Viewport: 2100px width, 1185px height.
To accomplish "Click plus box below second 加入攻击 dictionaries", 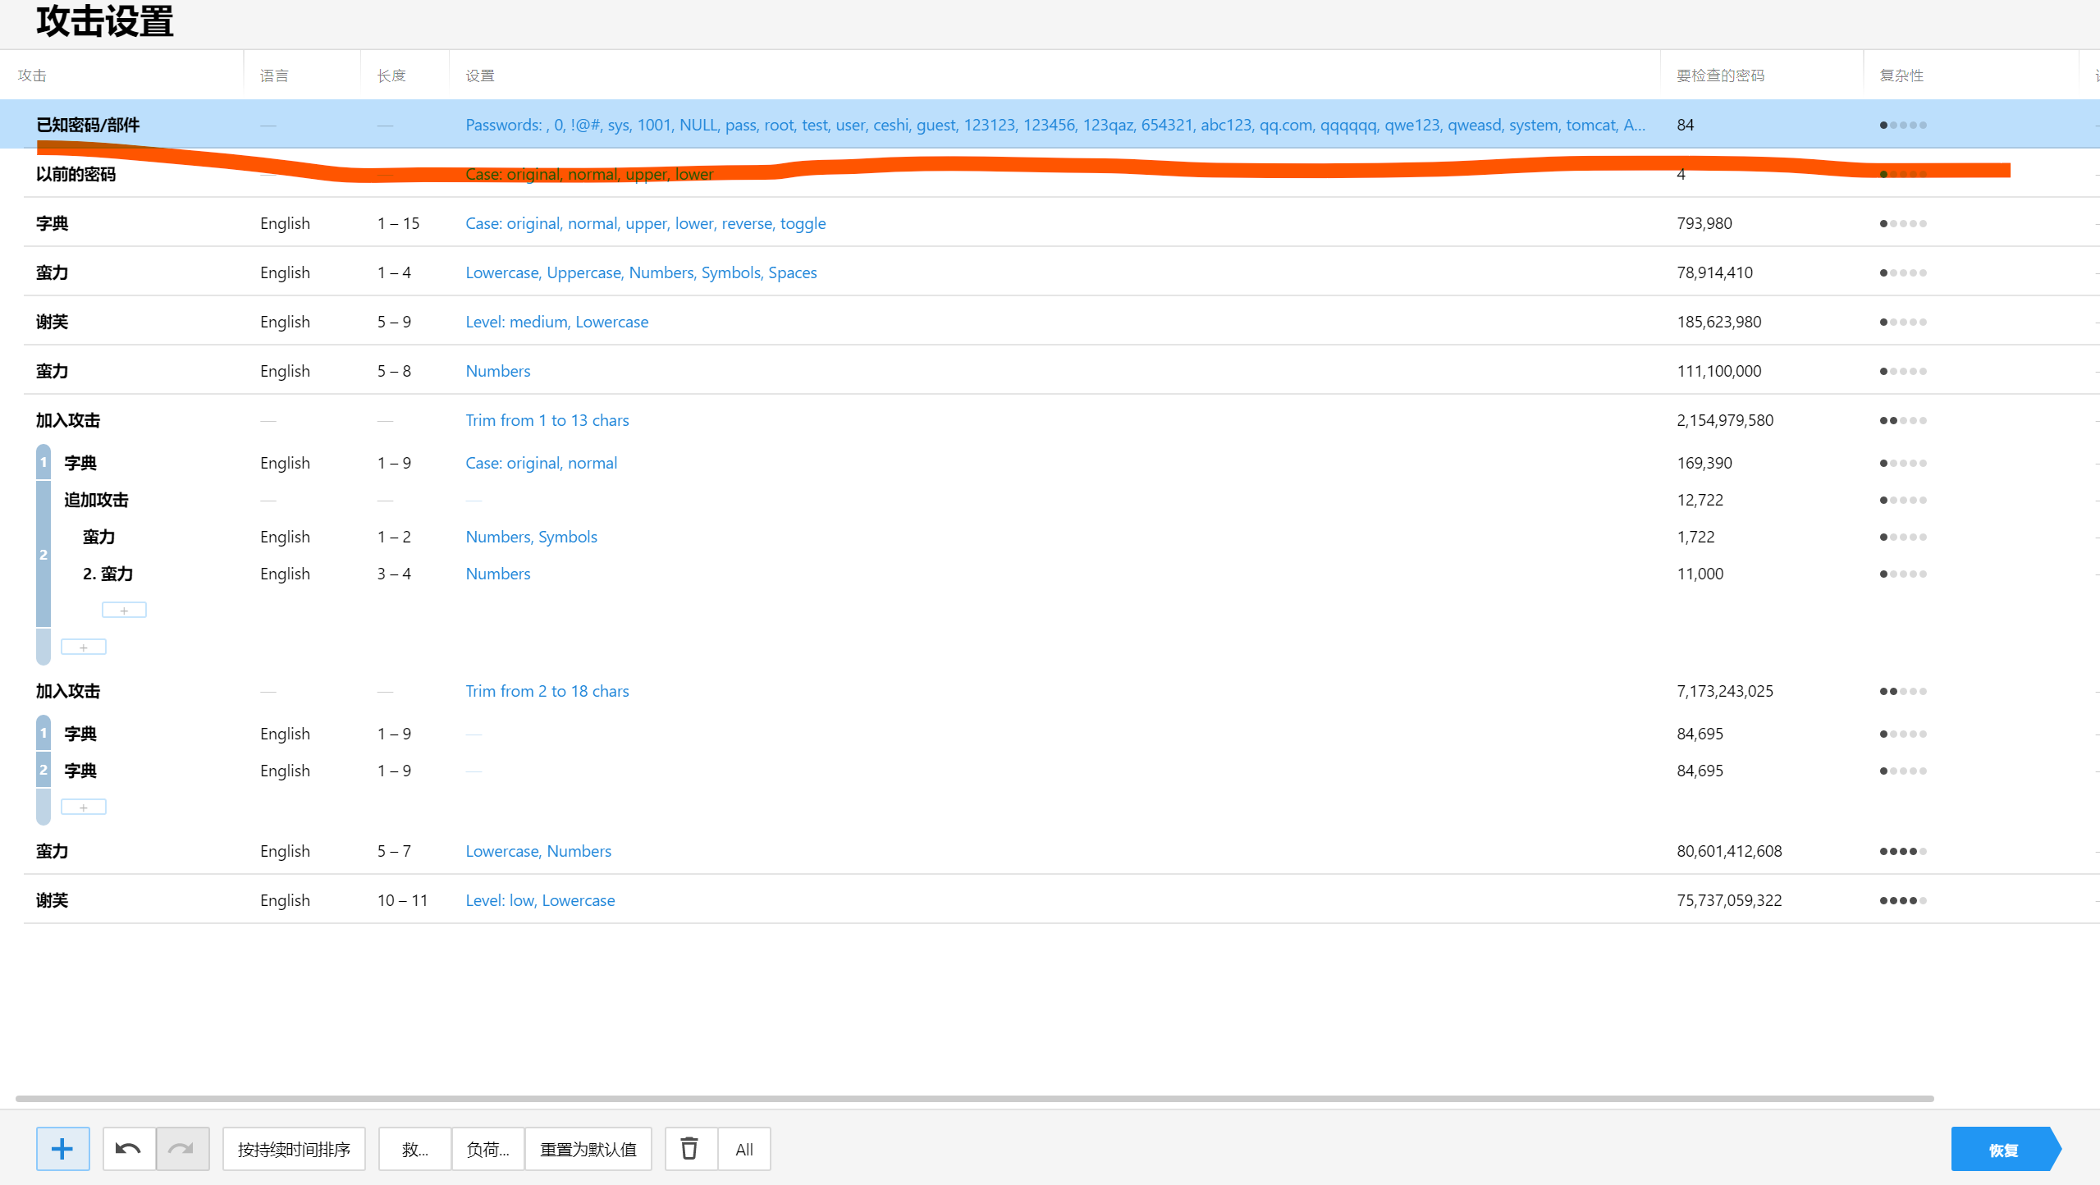I will 83,808.
